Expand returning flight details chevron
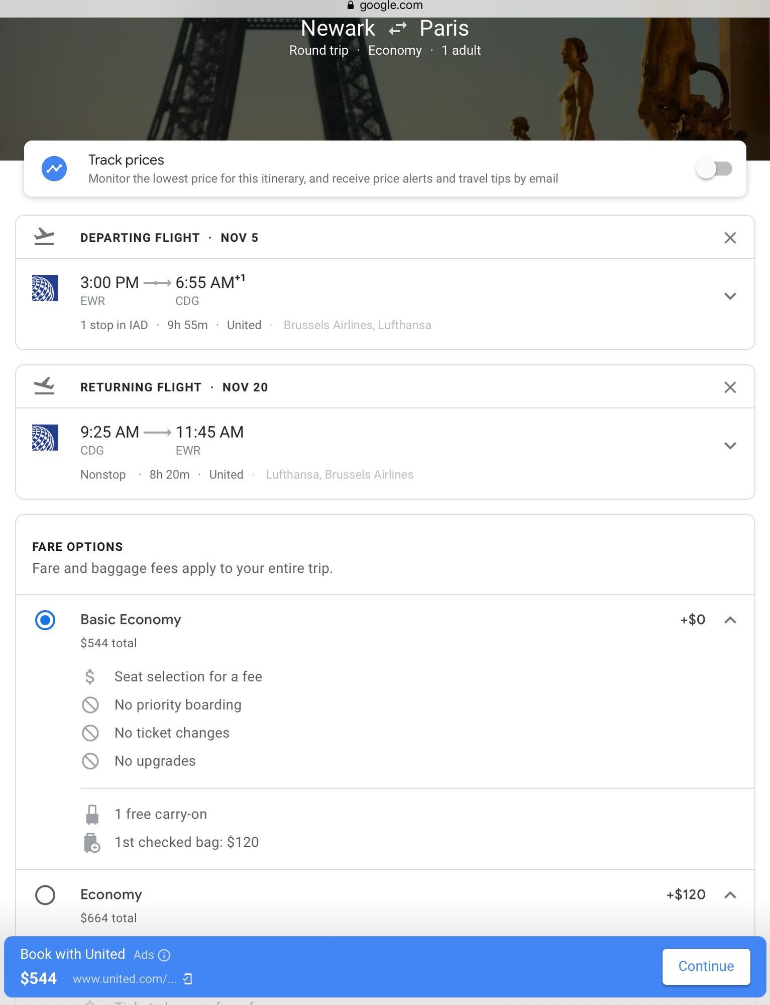The image size is (770, 1005). [x=730, y=446]
